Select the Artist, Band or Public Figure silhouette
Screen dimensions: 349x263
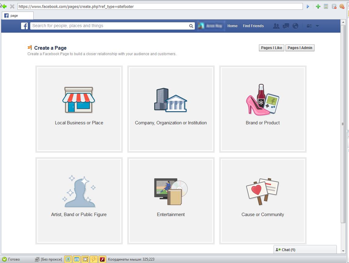(79, 191)
